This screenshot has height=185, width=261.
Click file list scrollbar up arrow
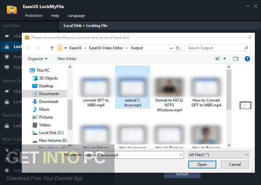click(229, 67)
